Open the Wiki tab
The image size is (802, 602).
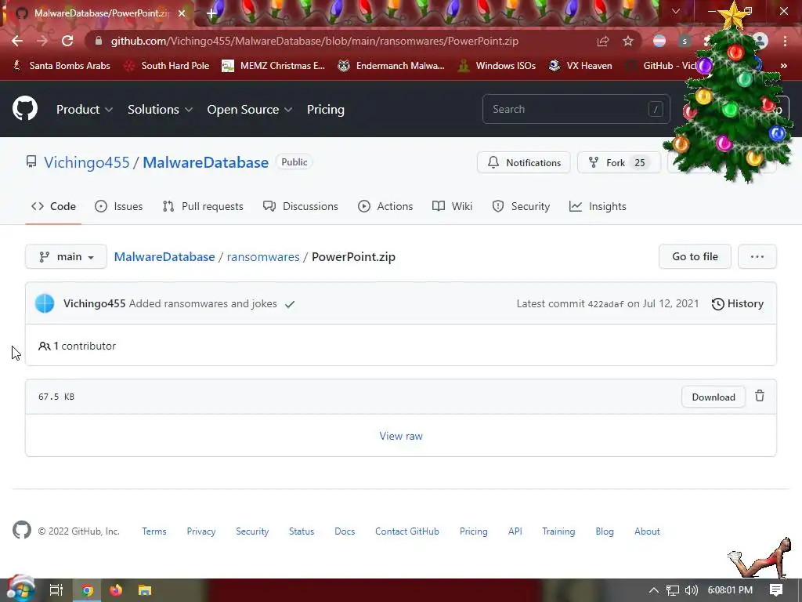click(x=452, y=206)
